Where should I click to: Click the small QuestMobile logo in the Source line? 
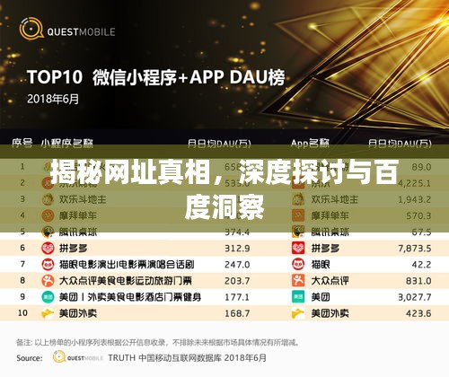coord(78,357)
